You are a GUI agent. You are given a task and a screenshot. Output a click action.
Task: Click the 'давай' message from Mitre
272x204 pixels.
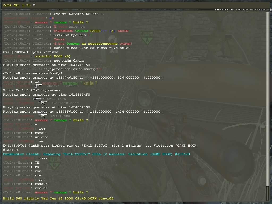point(40,133)
